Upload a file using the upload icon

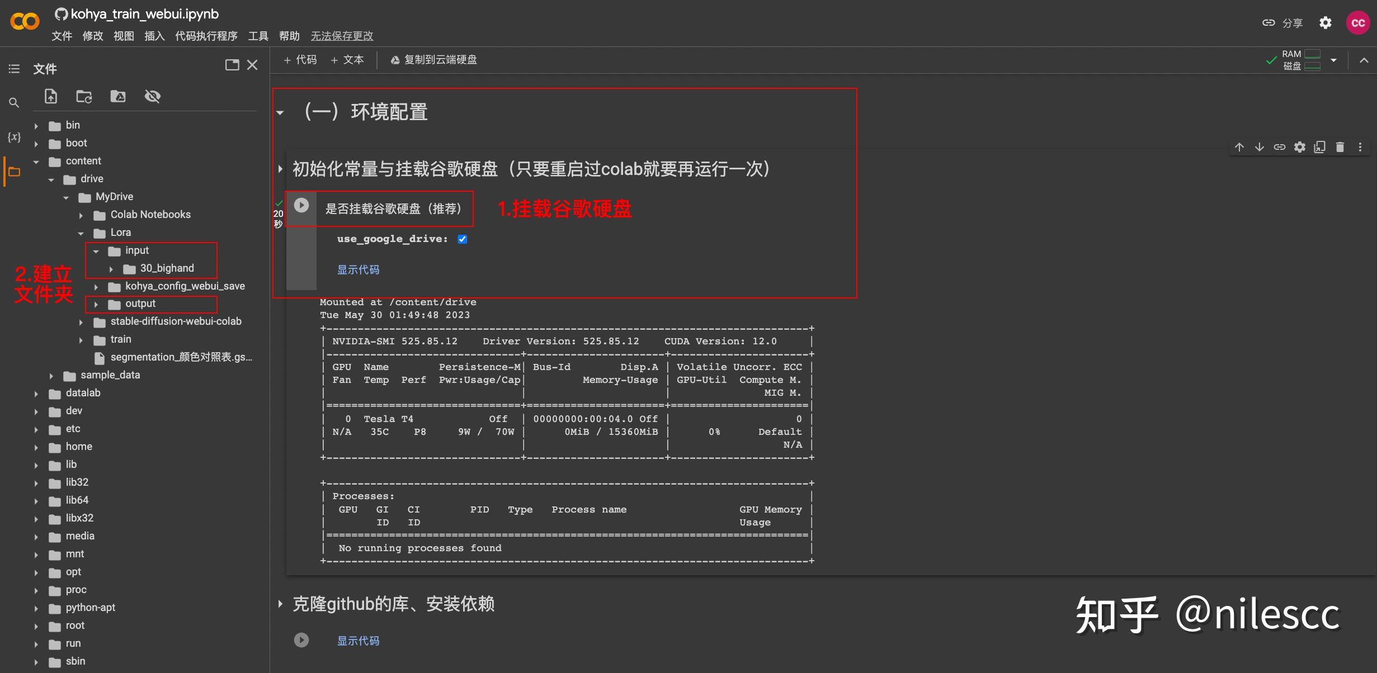pos(50,96)
